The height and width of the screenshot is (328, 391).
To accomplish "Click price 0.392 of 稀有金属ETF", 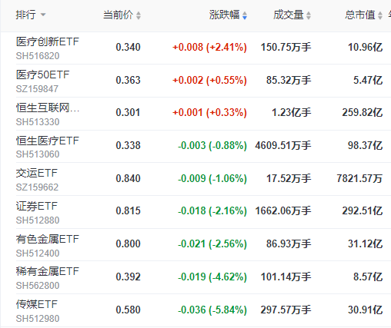I will [128, 277].
